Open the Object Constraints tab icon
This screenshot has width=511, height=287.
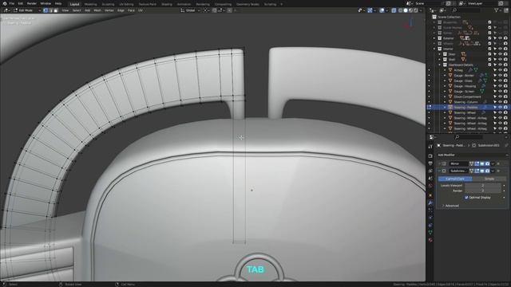430,225
